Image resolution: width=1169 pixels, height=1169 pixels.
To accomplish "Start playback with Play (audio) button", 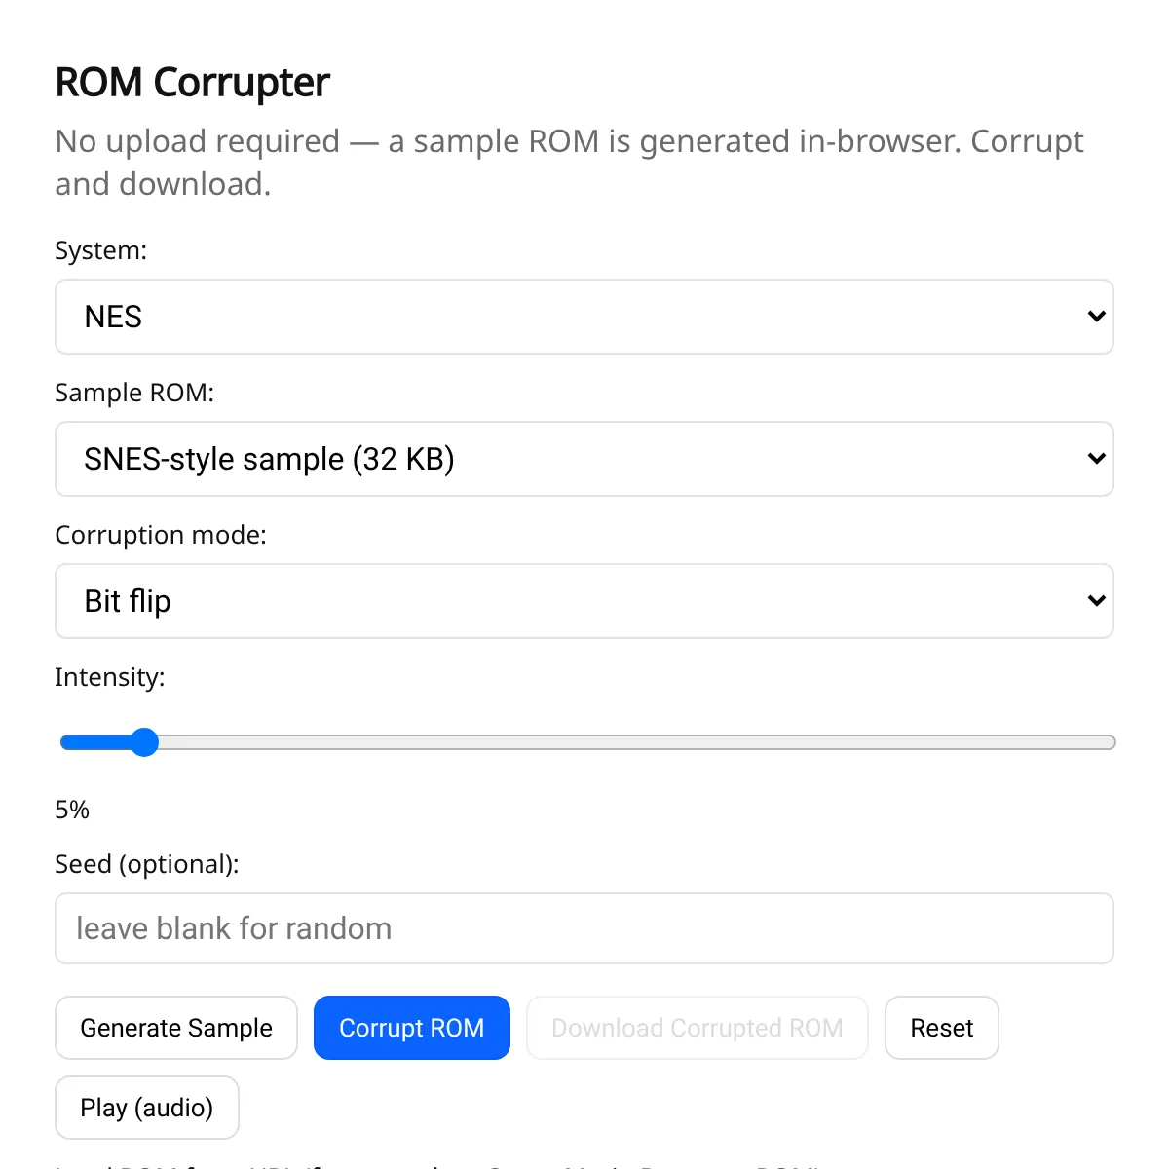I will [x=146, y=1108].
